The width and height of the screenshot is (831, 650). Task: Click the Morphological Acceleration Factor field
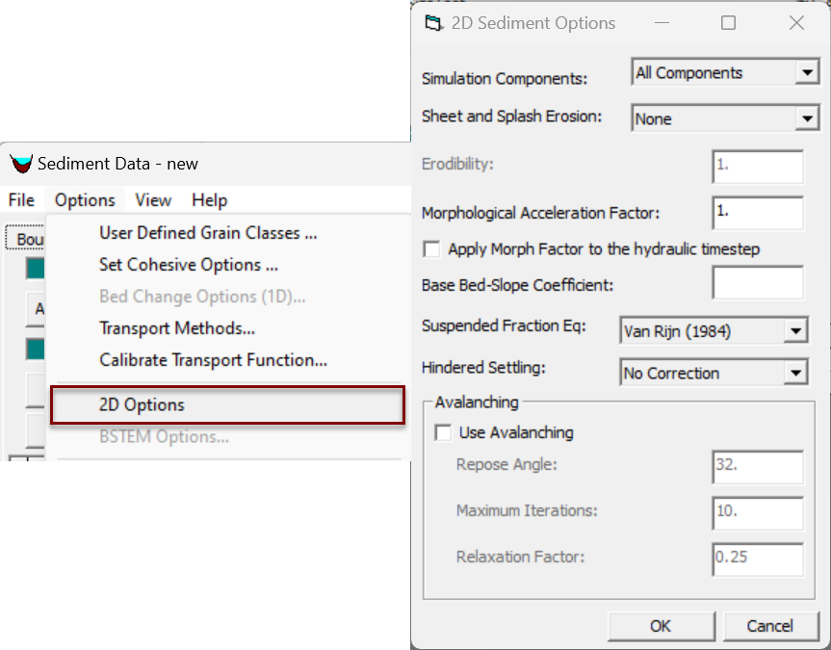click(x=758, y=213)
